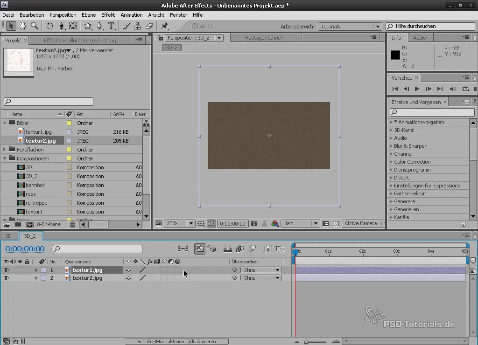Switch to the Audio panel tab
The height and width of the screenshot is (345, 478).
(419, 38)
